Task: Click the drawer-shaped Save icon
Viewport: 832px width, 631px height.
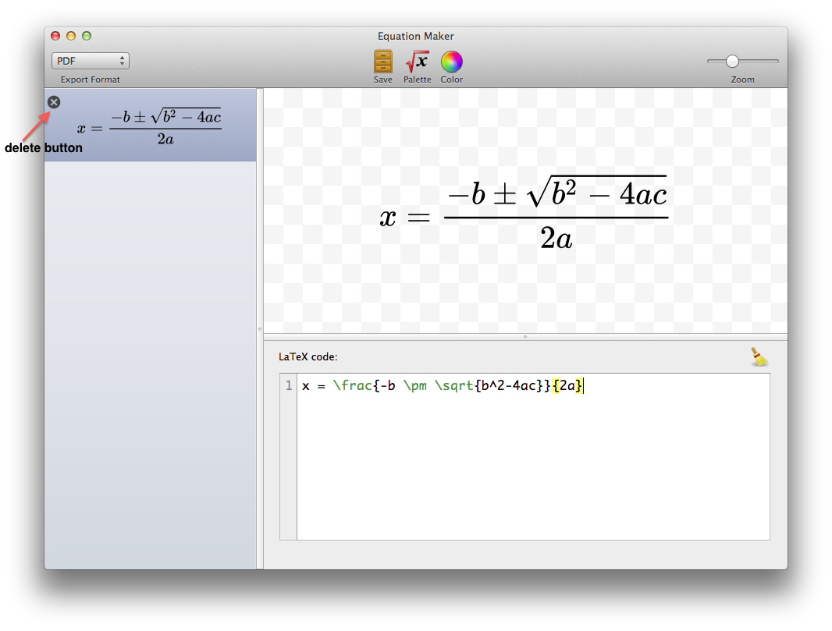Action: click(382, 59)
